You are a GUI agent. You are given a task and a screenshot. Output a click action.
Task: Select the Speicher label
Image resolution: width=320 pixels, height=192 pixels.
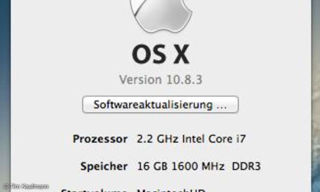pos(104,166)
